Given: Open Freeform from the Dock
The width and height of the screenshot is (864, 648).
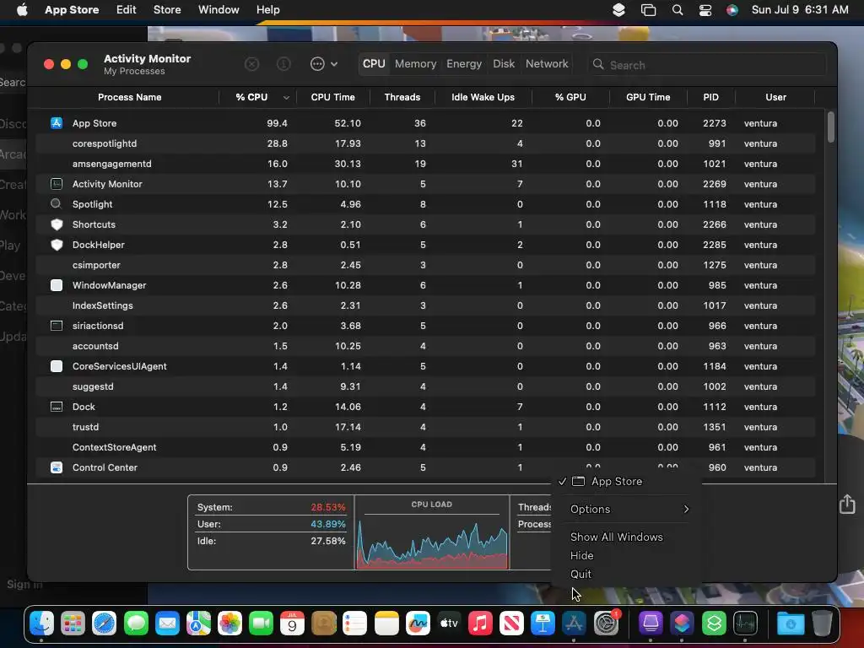Looking at the screenshot, I should 418,624.
